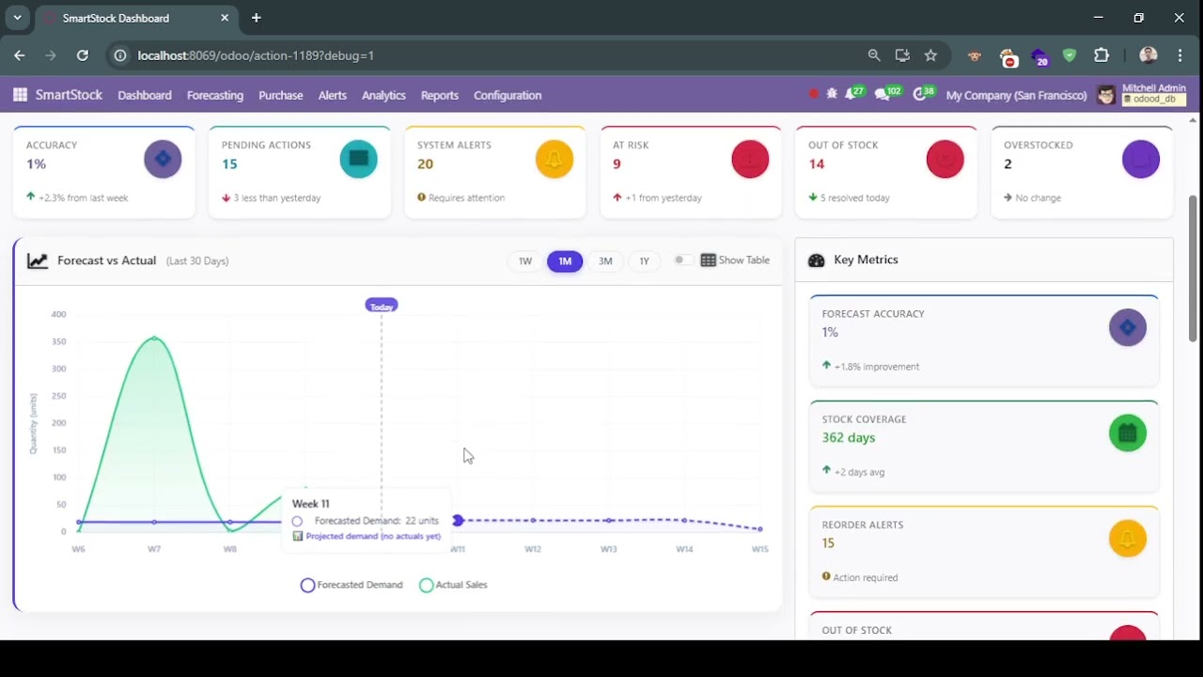The height and width of the screenshot is (677, 1203).
Task: Open the Chrome three-dot menu
Action: (x=1180, y=55)
